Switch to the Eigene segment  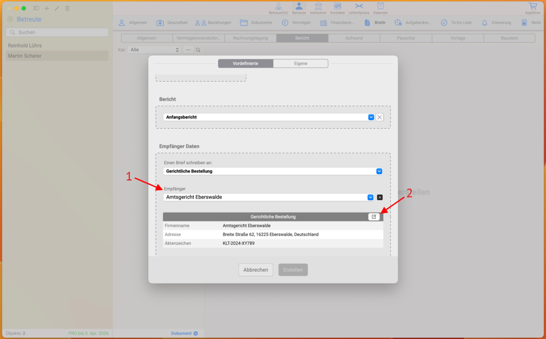[x=301, y=64]
